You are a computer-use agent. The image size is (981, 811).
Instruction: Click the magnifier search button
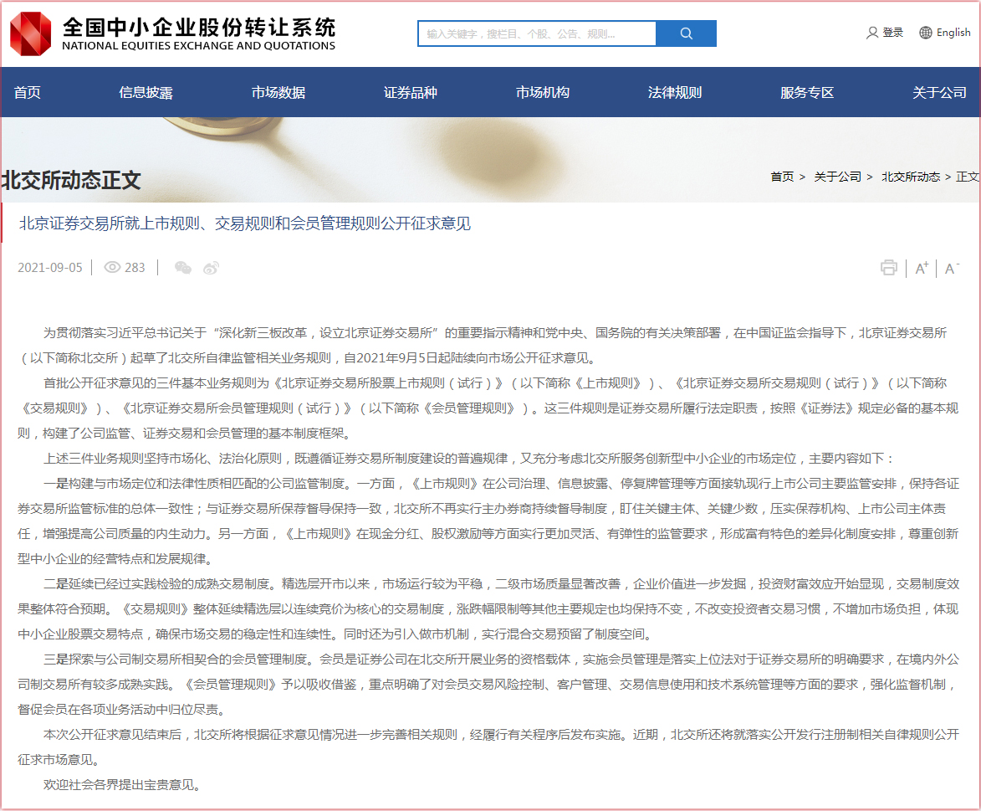pos(686,33)
